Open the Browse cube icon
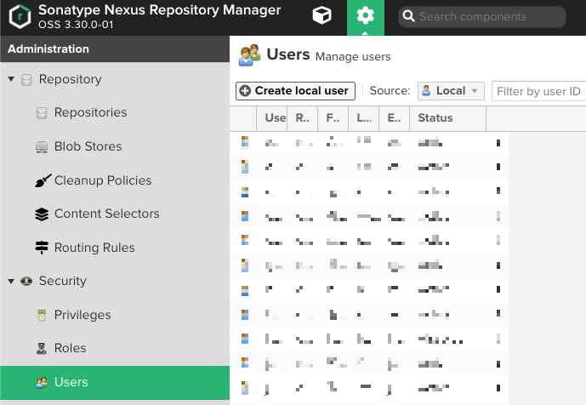Screen dimensions: 586x405 (321, 15)
